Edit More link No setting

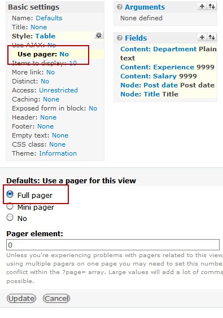(x=51, y=72)
